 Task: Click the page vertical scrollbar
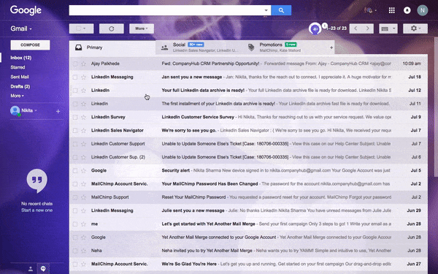pyautogui.click(x=436, y=106)
